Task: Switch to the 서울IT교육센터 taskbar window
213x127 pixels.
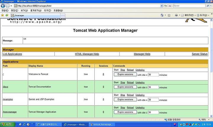Action: [48, 125]
